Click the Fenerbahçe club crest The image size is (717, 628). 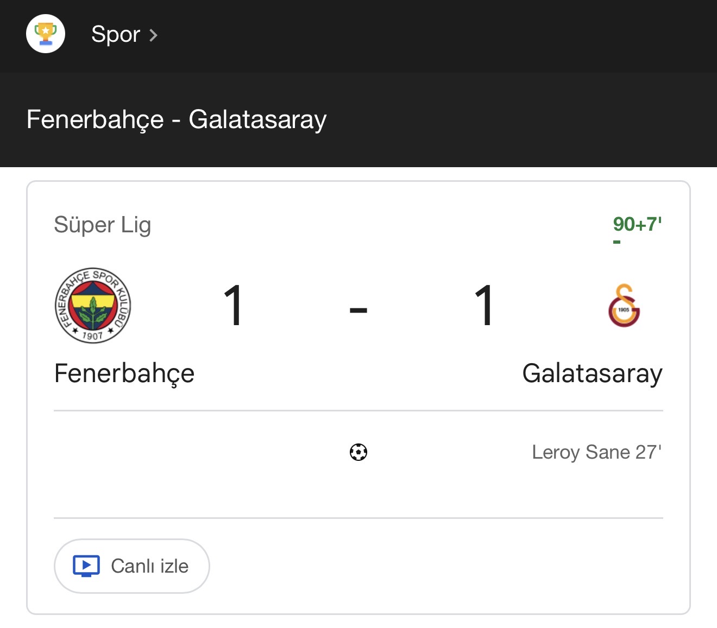tap(93, 306)
